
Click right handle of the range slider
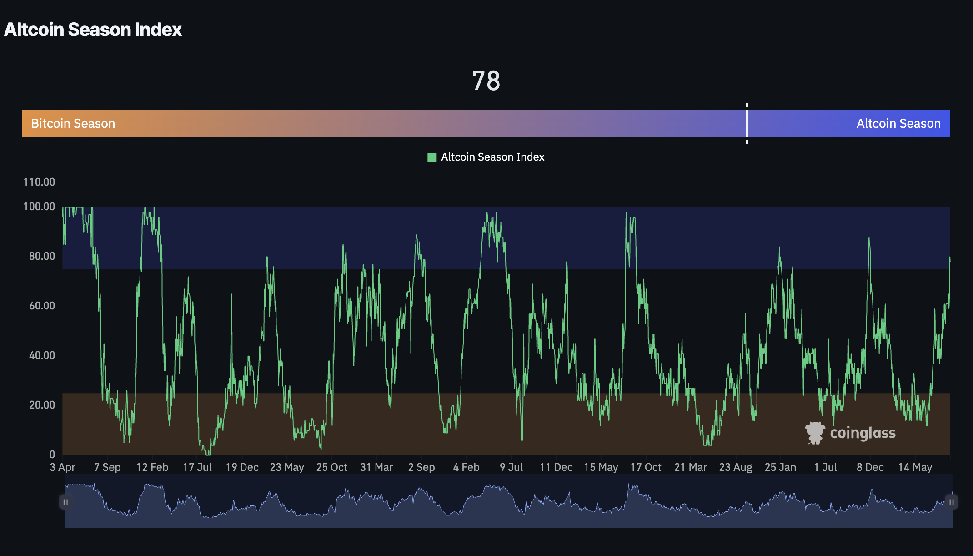pos(951,502)
